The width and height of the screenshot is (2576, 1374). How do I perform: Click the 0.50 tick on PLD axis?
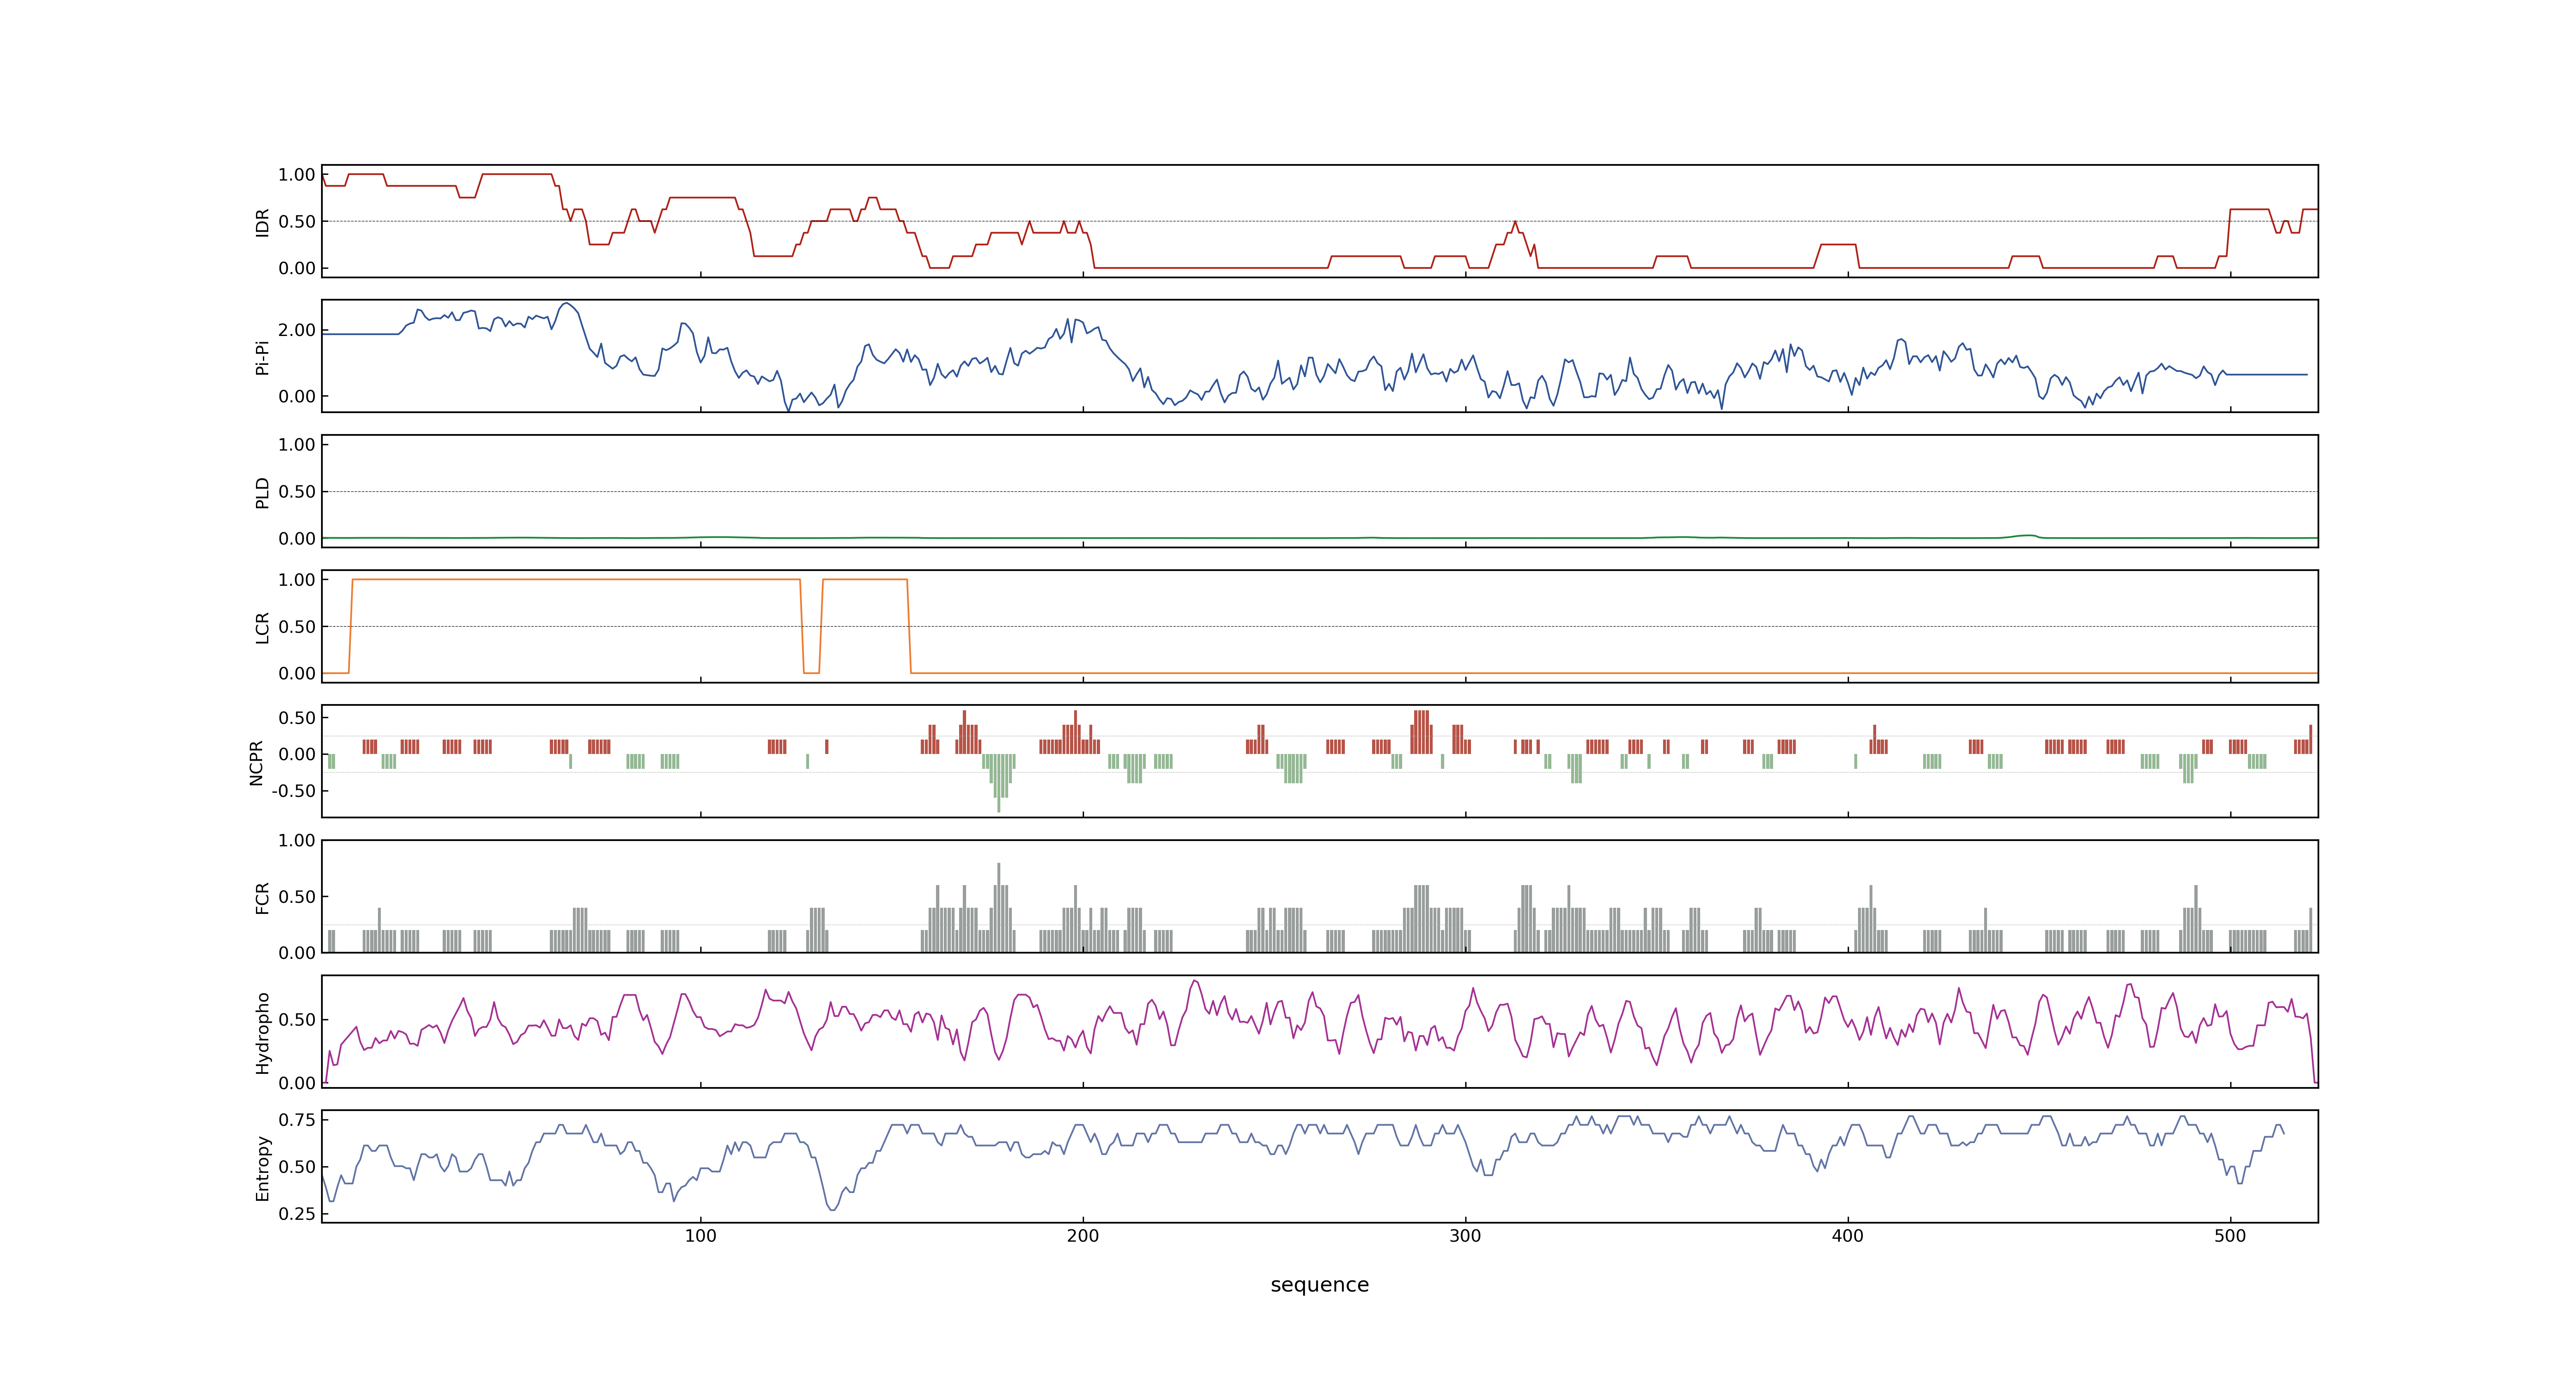[297, 492]
